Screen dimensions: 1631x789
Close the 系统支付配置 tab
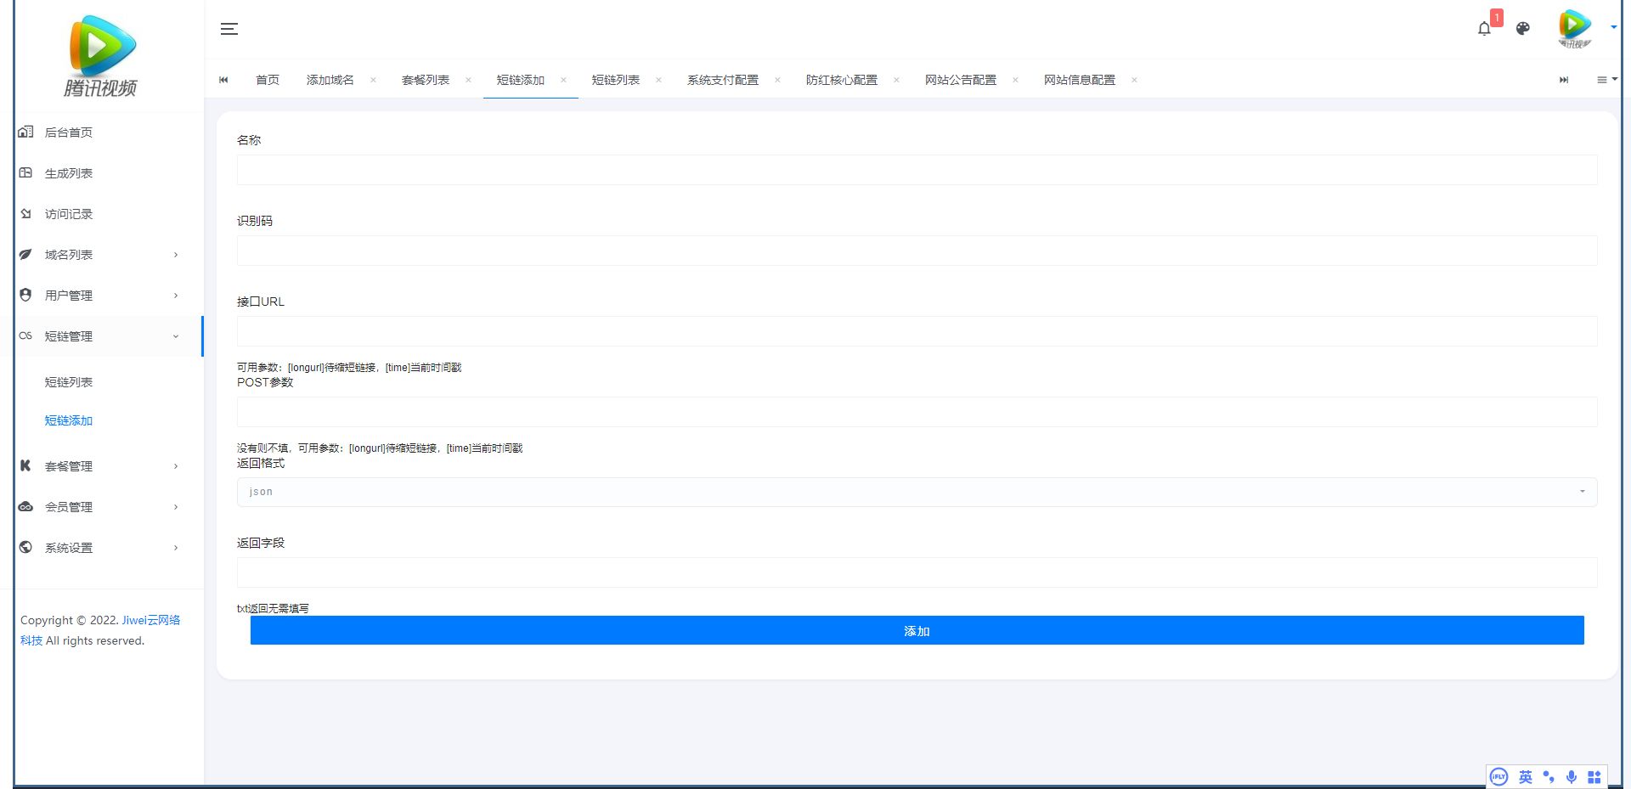pyautogui.click(x=777, y=80)
